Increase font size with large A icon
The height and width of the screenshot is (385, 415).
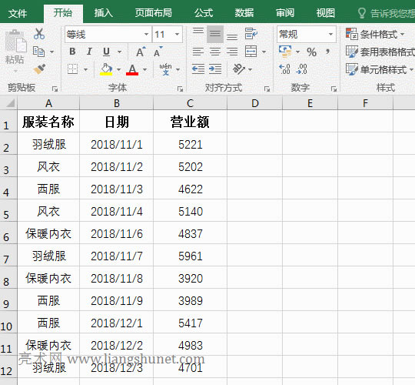click(x=141, y=52)
